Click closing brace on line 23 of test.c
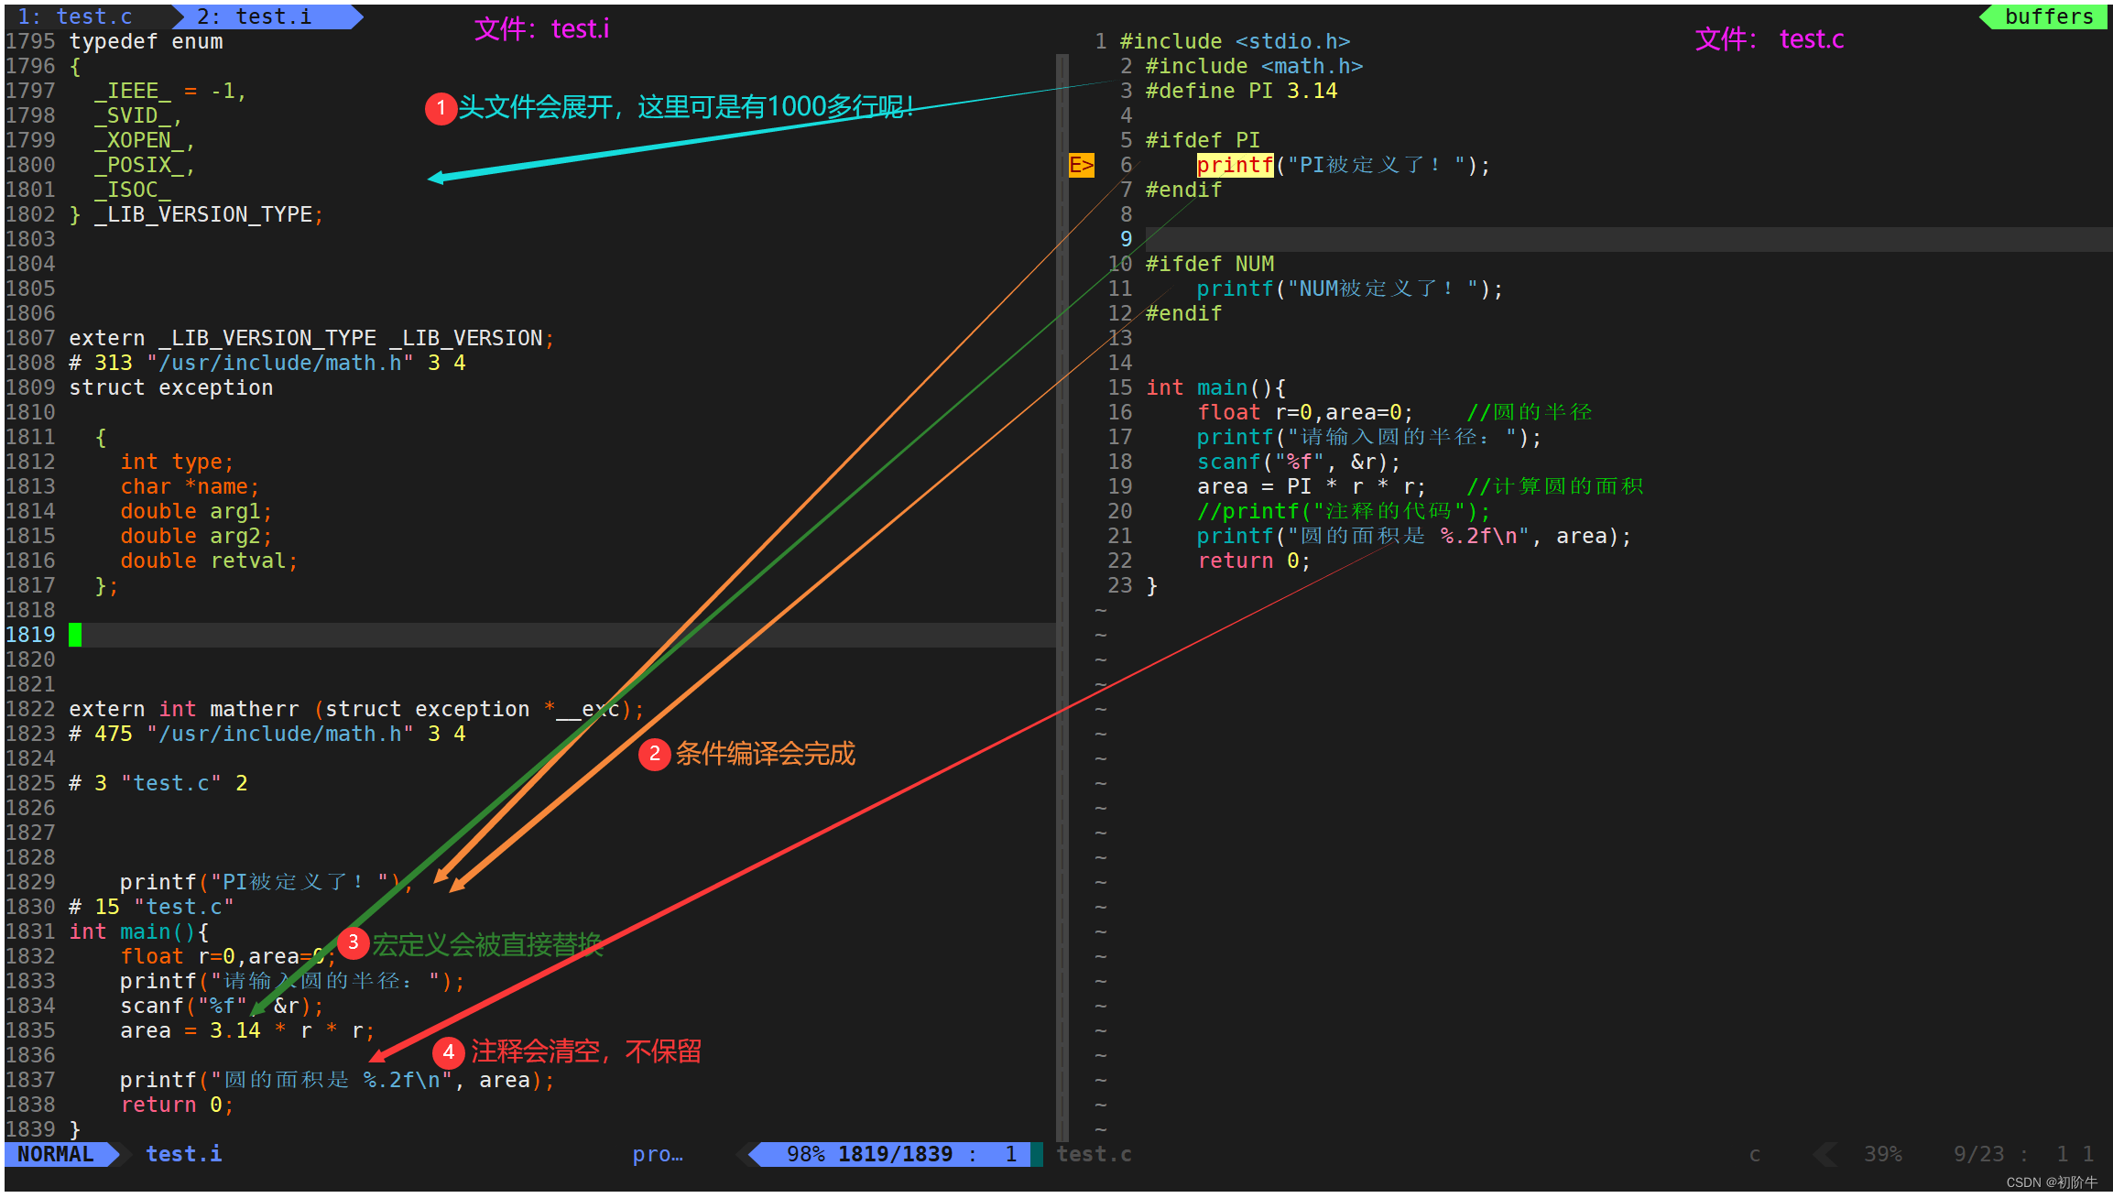This screenshot has height=1198, width=2113. click(1151, 585)
